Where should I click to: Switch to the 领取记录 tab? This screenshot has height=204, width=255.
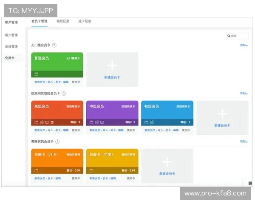pyautogui.click(x=63, y=21)
